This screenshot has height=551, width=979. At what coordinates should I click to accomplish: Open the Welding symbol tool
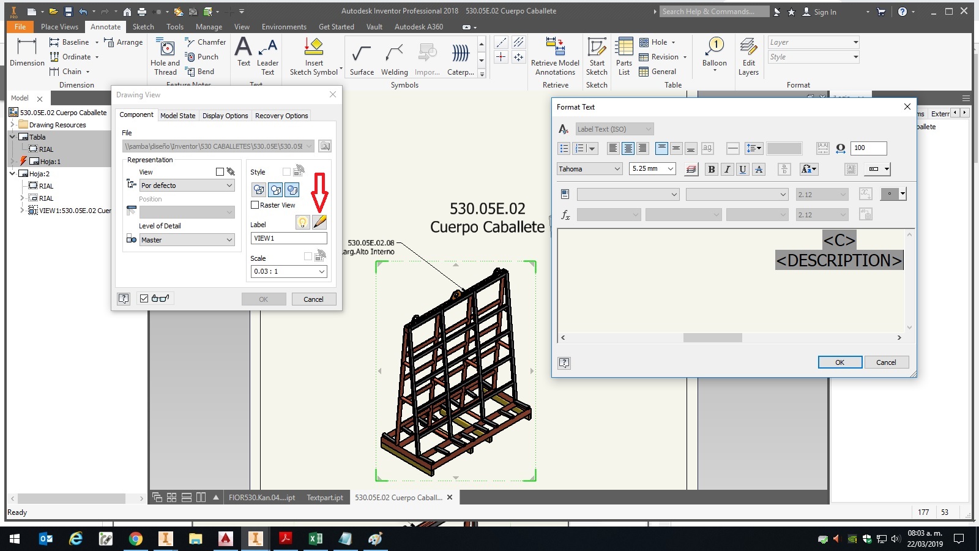(394, 55)
